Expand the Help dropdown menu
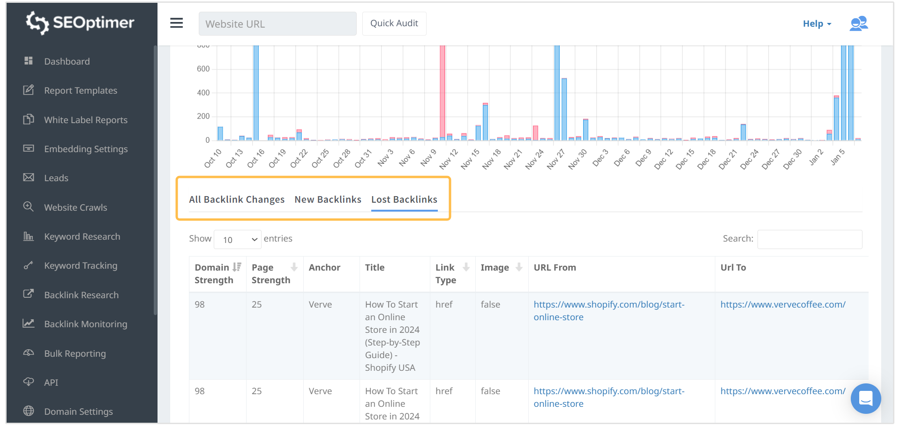Image resolution: width=900 pixels, height=426 pixels. [817, 23]
